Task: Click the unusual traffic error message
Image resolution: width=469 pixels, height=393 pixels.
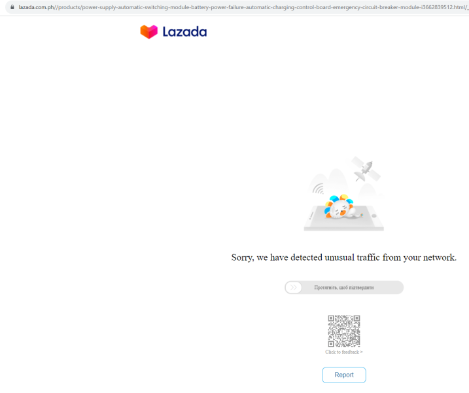Action: (344, 257)
